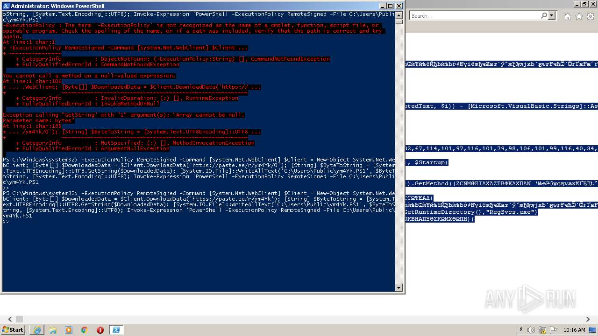Select PowerShell taskbar button
The image size is (598, 336).
[116, 330]
